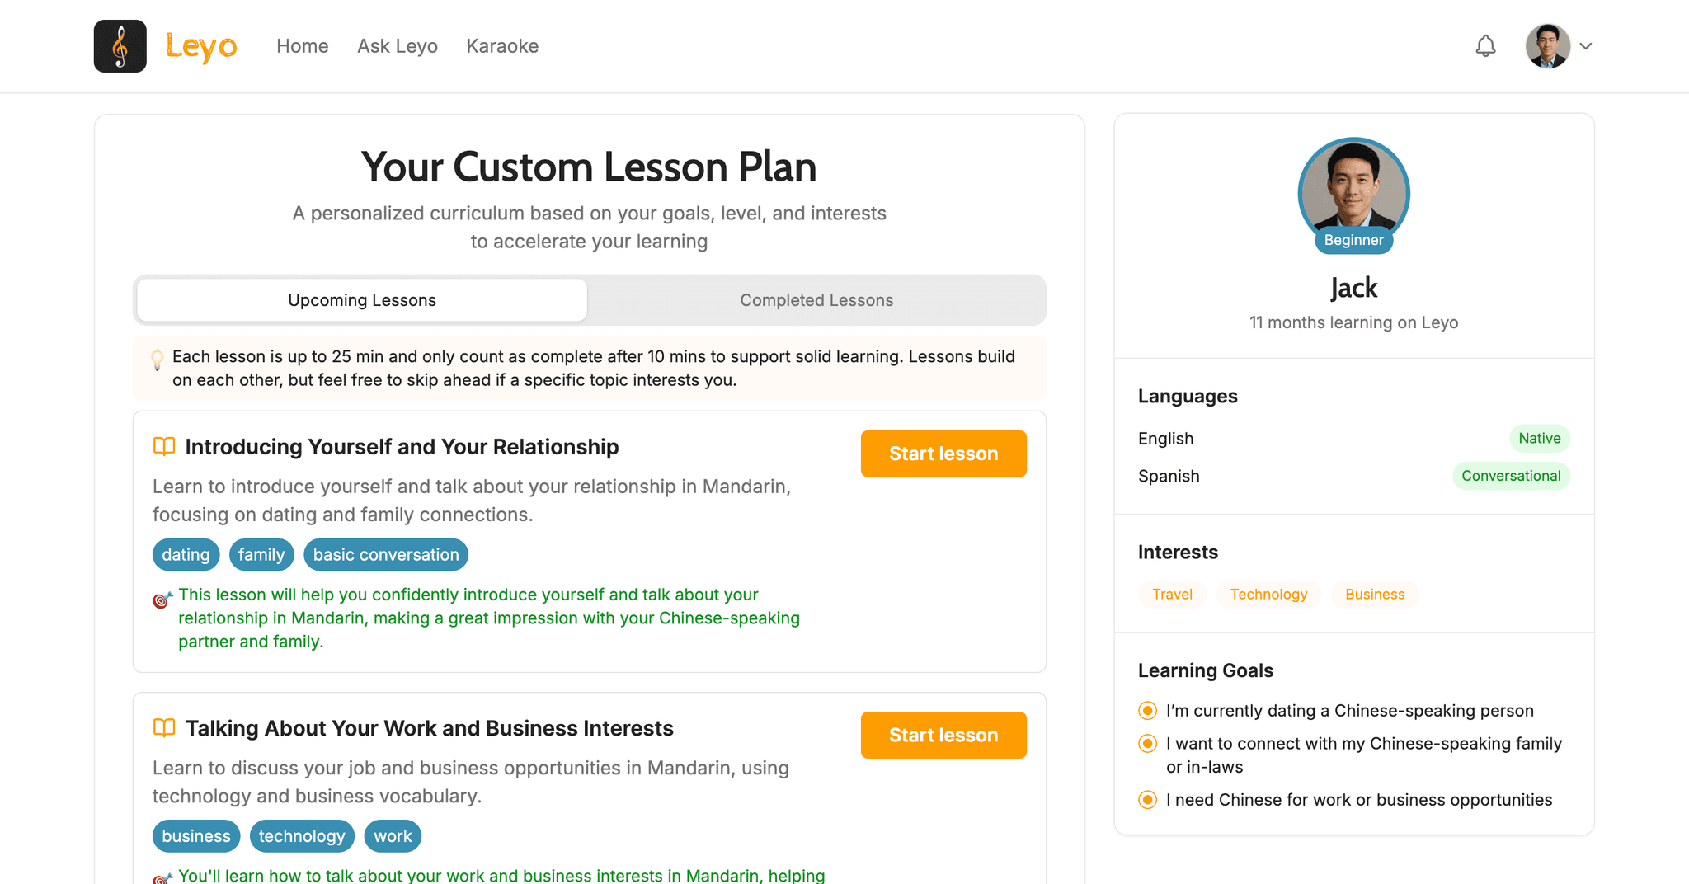Open the notification bell
Viewport: 1689px width, 884px height.
(1485, 45)
